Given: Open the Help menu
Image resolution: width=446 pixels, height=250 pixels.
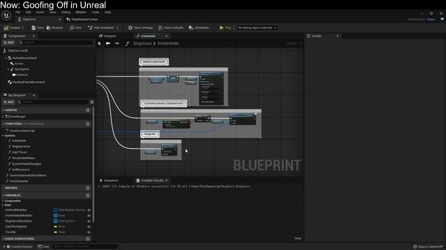Looking at the screenshot, I should click(107, 12).
